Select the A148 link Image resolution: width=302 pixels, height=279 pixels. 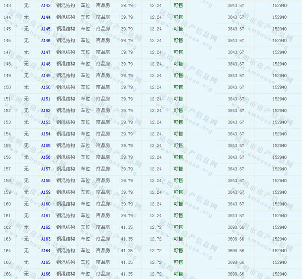click(x=46, y=64)
